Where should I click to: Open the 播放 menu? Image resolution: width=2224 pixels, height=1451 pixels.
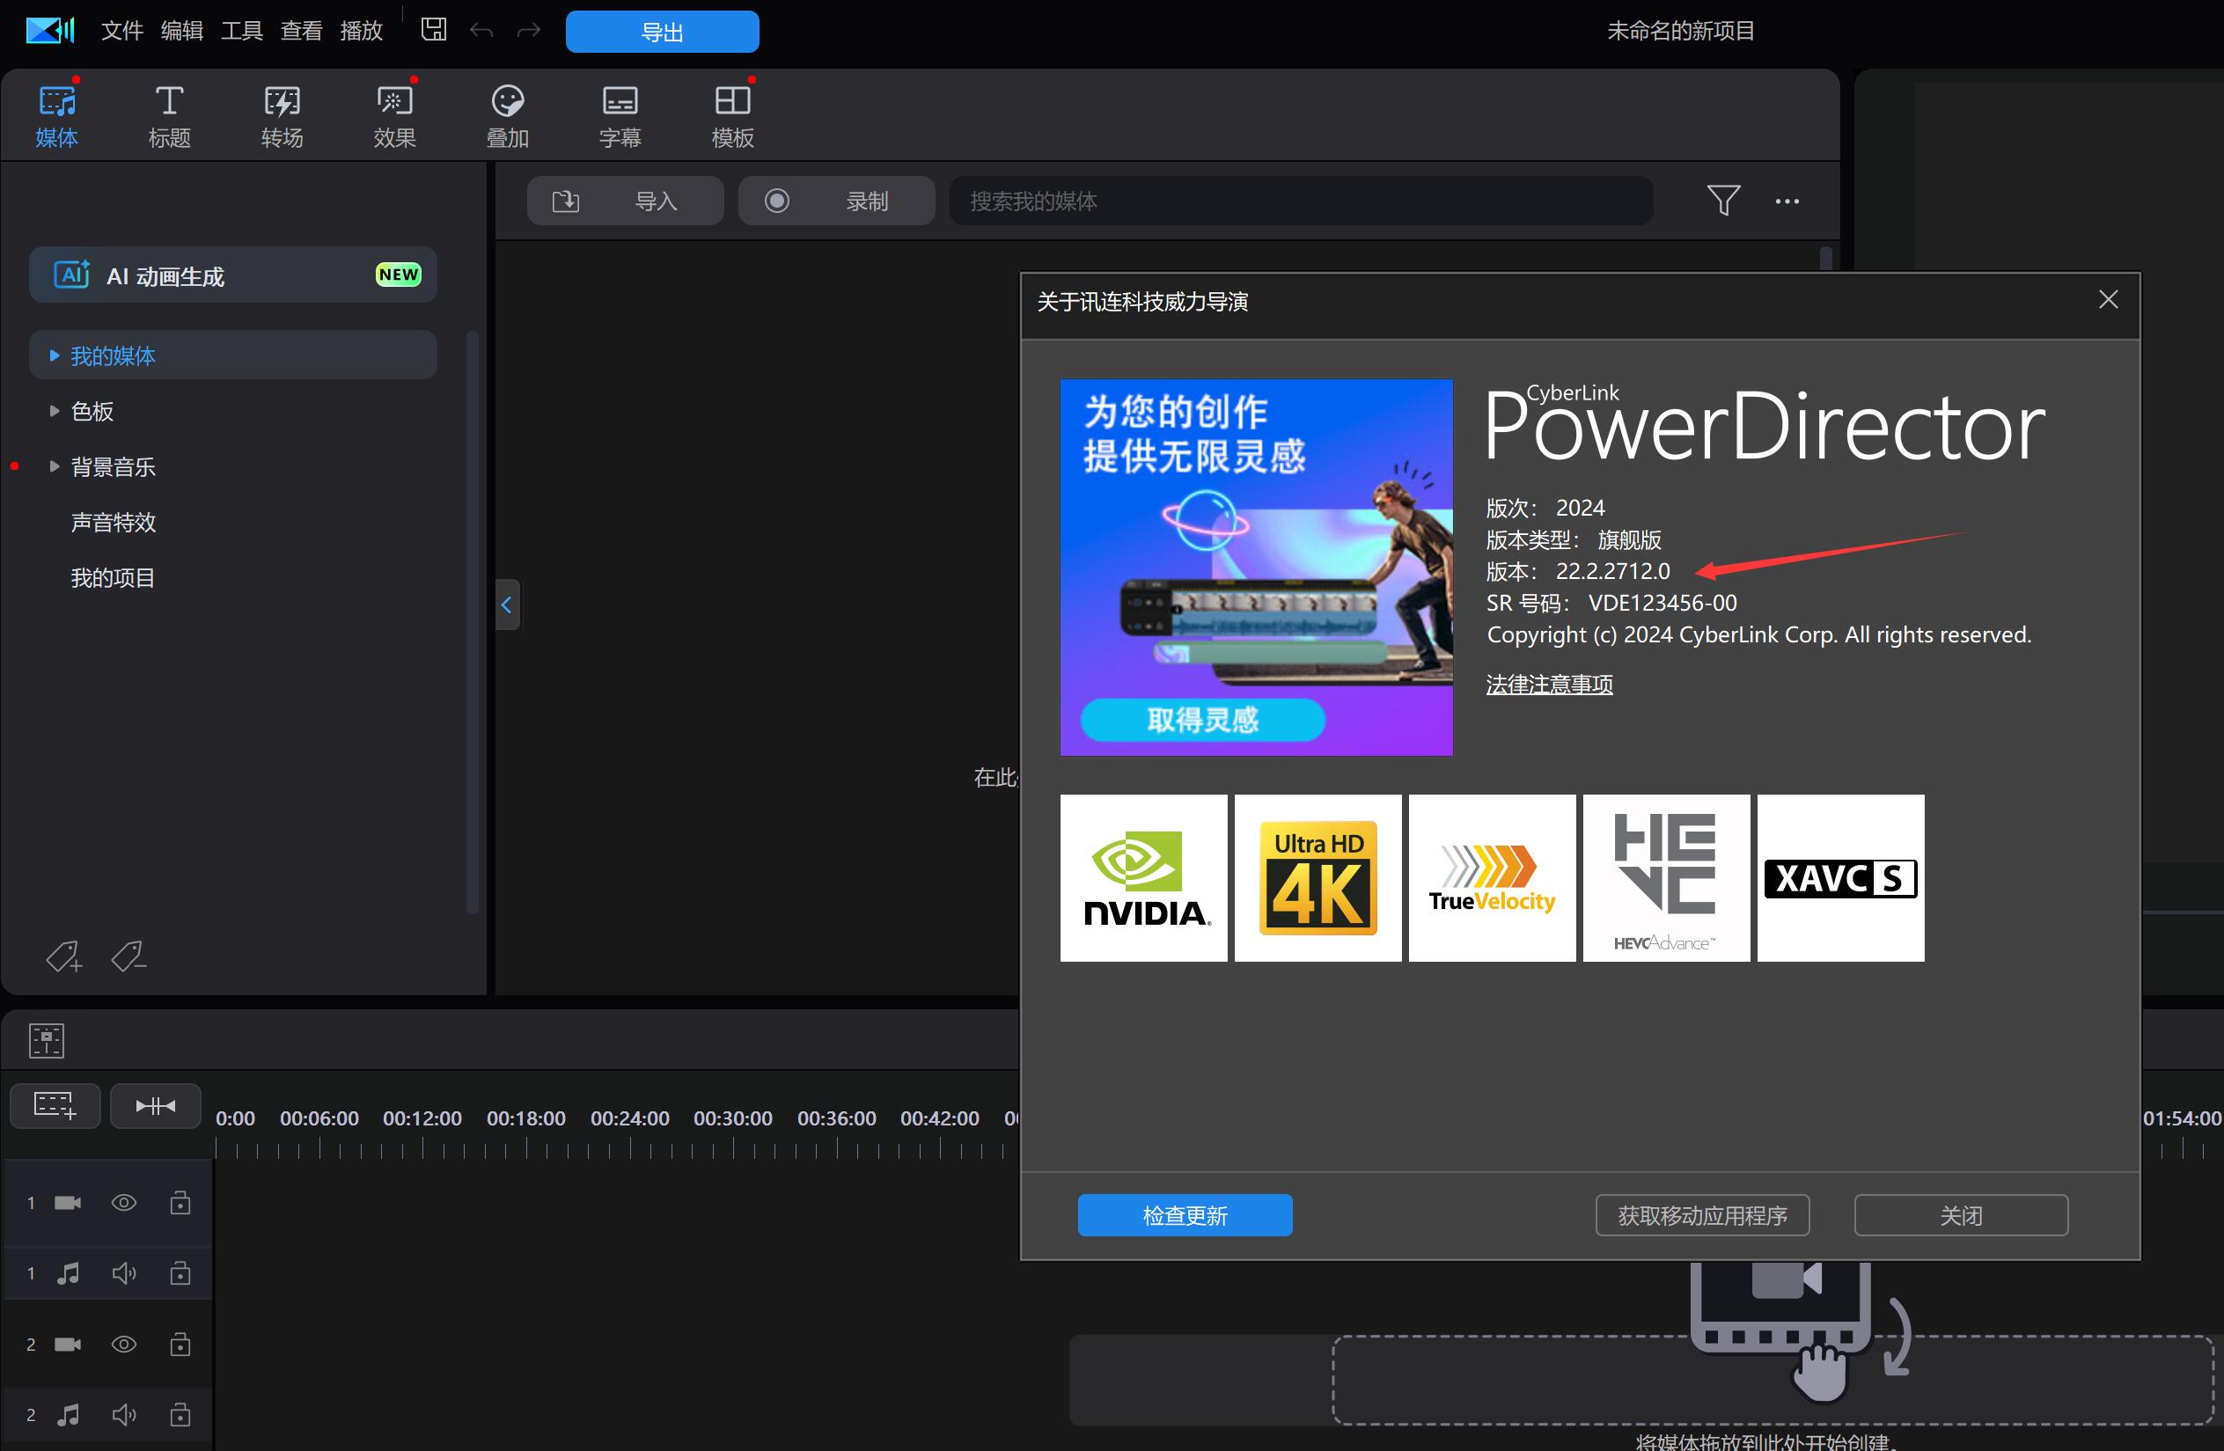(x=361, y=31)
